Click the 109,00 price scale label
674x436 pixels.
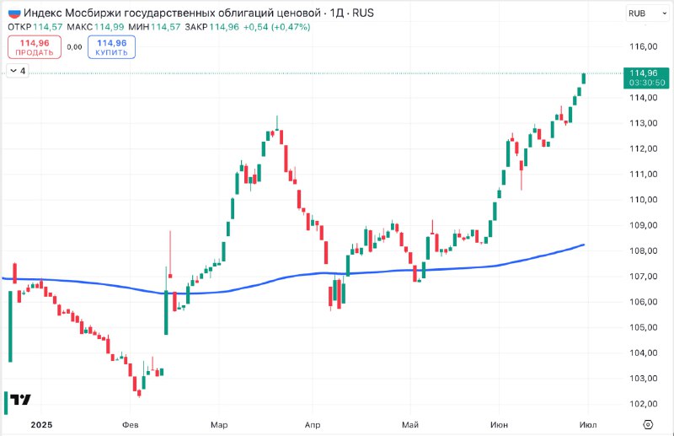click(644, 225)
